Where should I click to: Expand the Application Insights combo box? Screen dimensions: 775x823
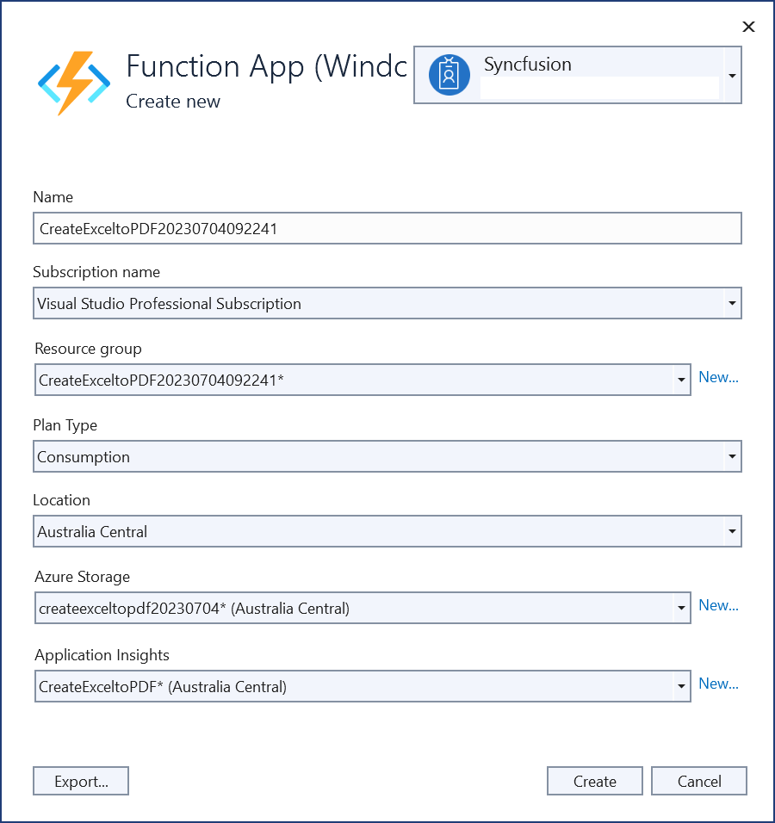tap(680, 686)
